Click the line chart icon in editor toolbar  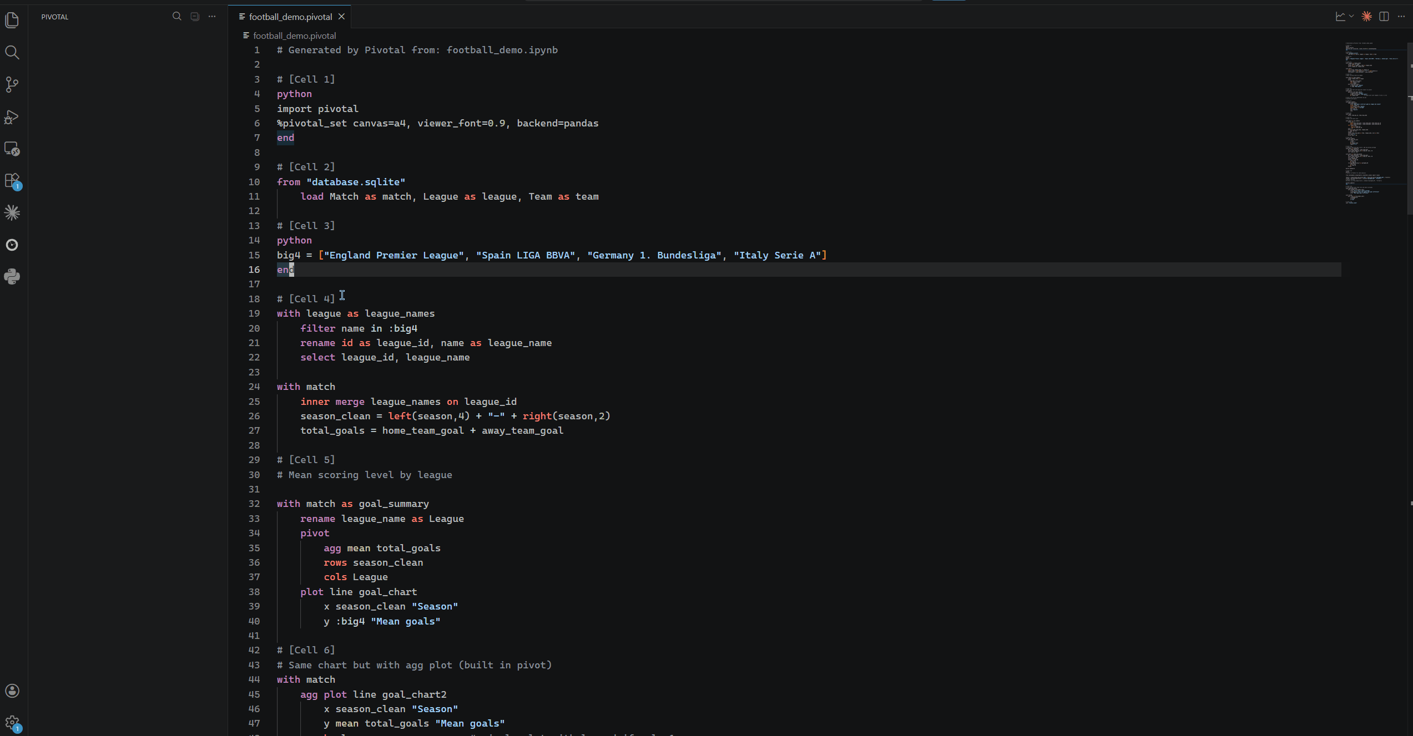pyautogui.click(x=1340, y=17)
